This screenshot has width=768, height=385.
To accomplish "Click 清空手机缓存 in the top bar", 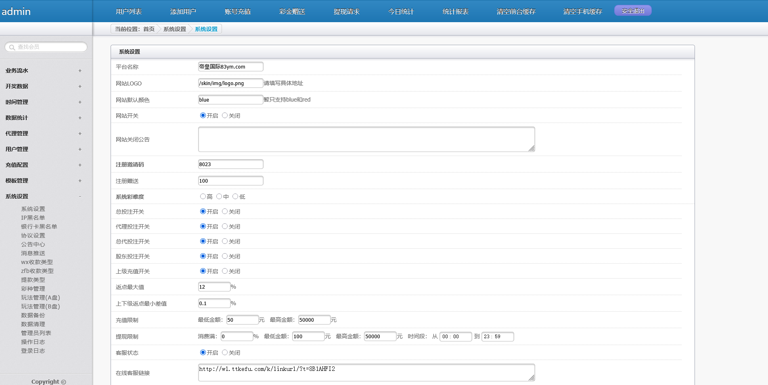I will coord(583,11).
